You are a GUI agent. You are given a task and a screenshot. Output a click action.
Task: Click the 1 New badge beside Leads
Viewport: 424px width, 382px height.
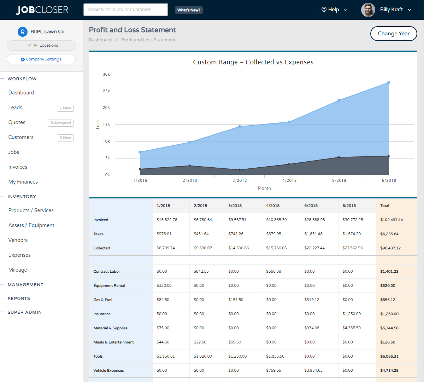(65, 108)
